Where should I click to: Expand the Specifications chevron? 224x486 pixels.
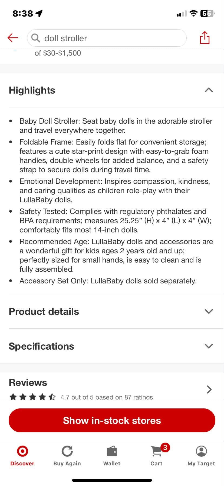pos(209,346)
